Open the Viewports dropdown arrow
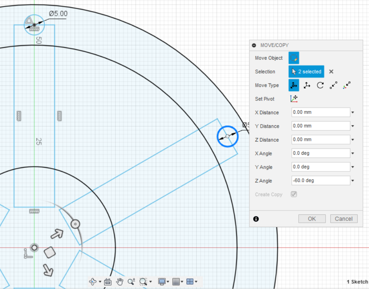The image size is (369, 289). [196, 282]
